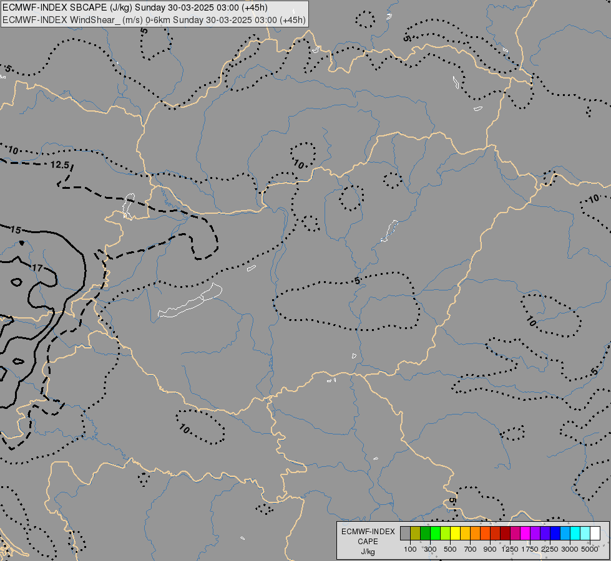Click the yellow-green legend swatch
This screenshot has width=611, height=561.
coord(445,534)
